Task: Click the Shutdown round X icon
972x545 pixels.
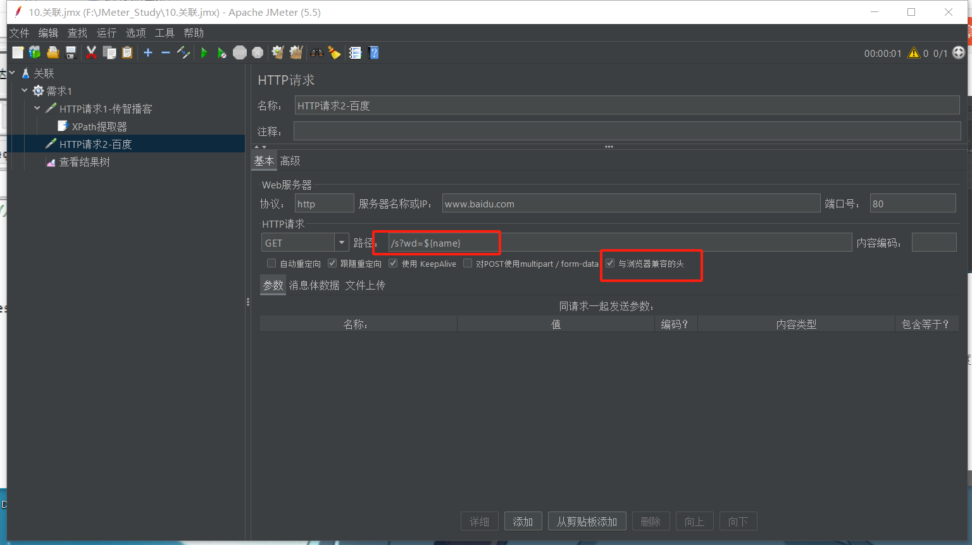Action: (x=258, y=52)
